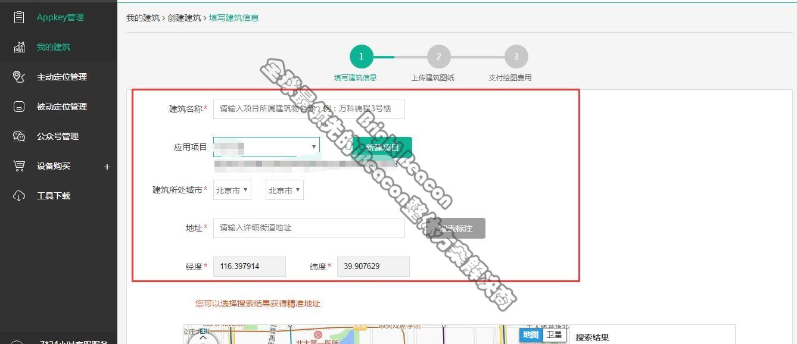Image resolution: width=797 pixels, height=344 pixels.
Task: Select step 3 circle 支付绘图费用
Action: 516,57
